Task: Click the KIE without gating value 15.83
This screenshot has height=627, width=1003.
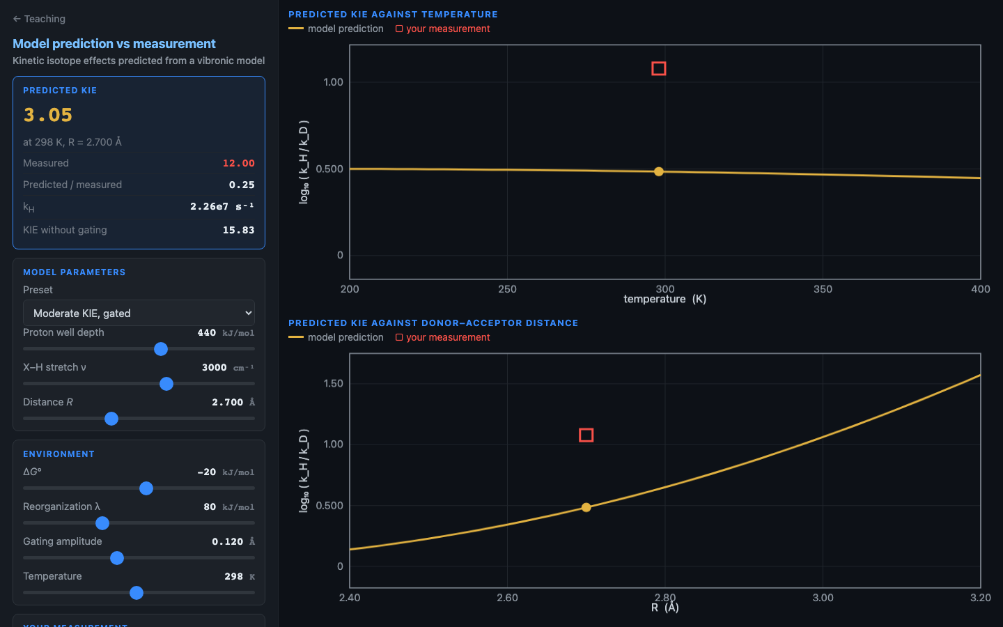Action: (x=239, y=230)
